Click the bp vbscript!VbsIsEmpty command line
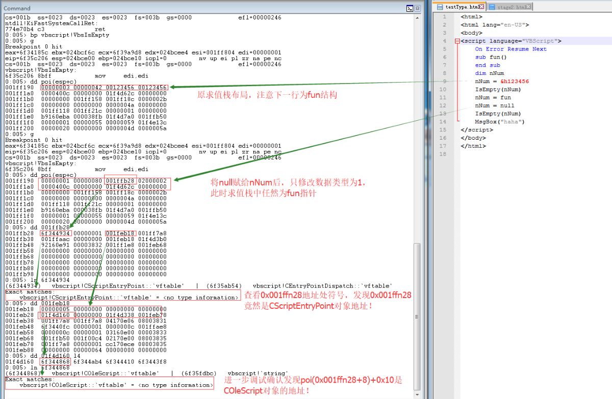This screenshot has height=399, width=612. point(57,35)
